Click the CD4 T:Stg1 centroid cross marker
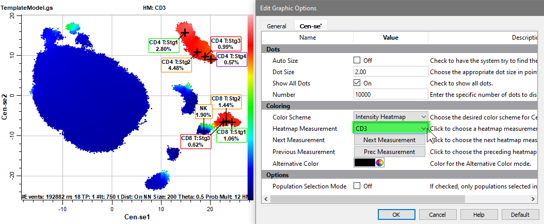544x224 pixels. coord(185,32)
